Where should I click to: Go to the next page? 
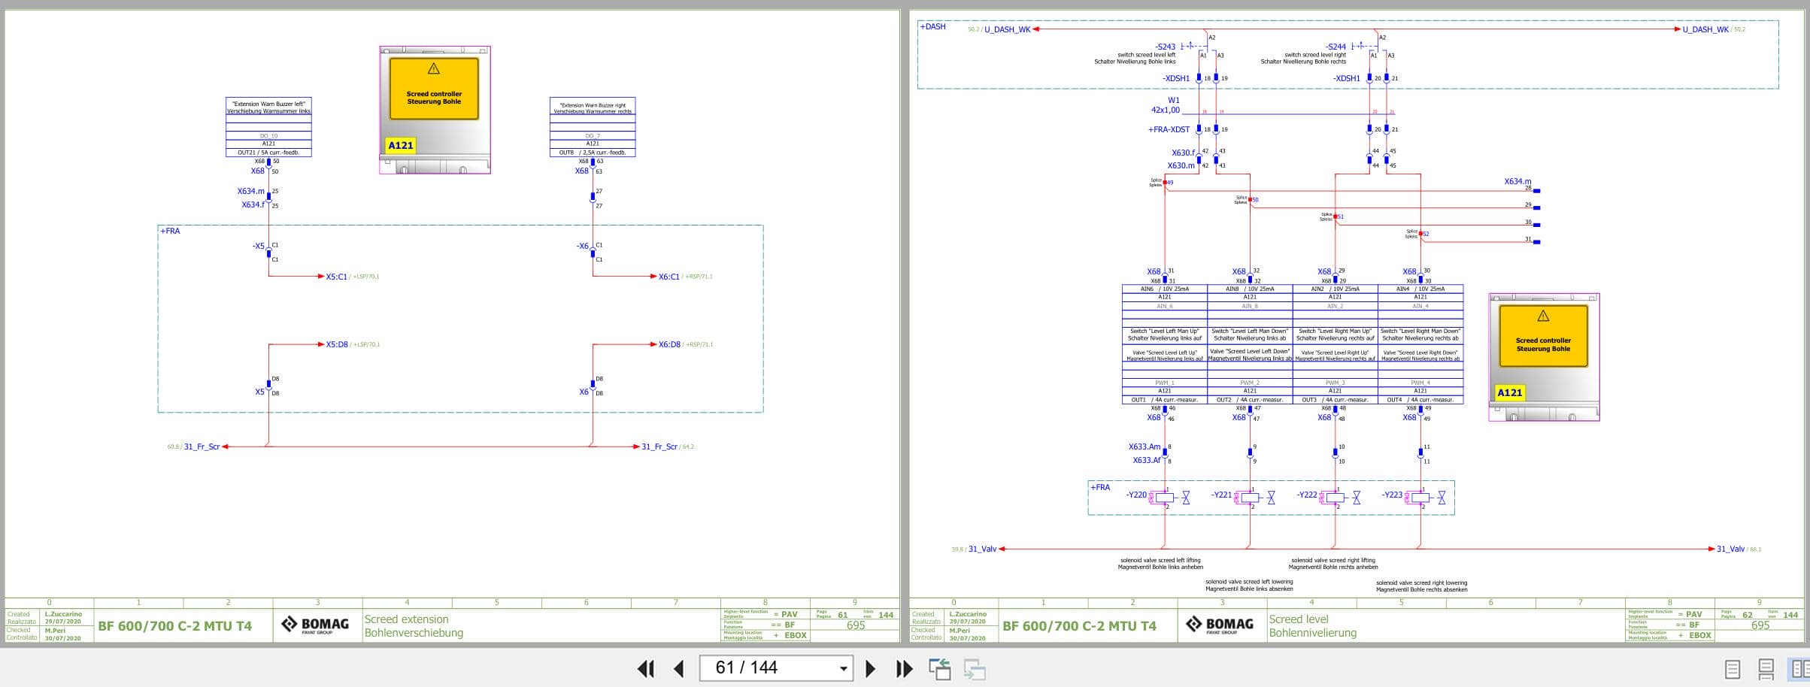870,668
